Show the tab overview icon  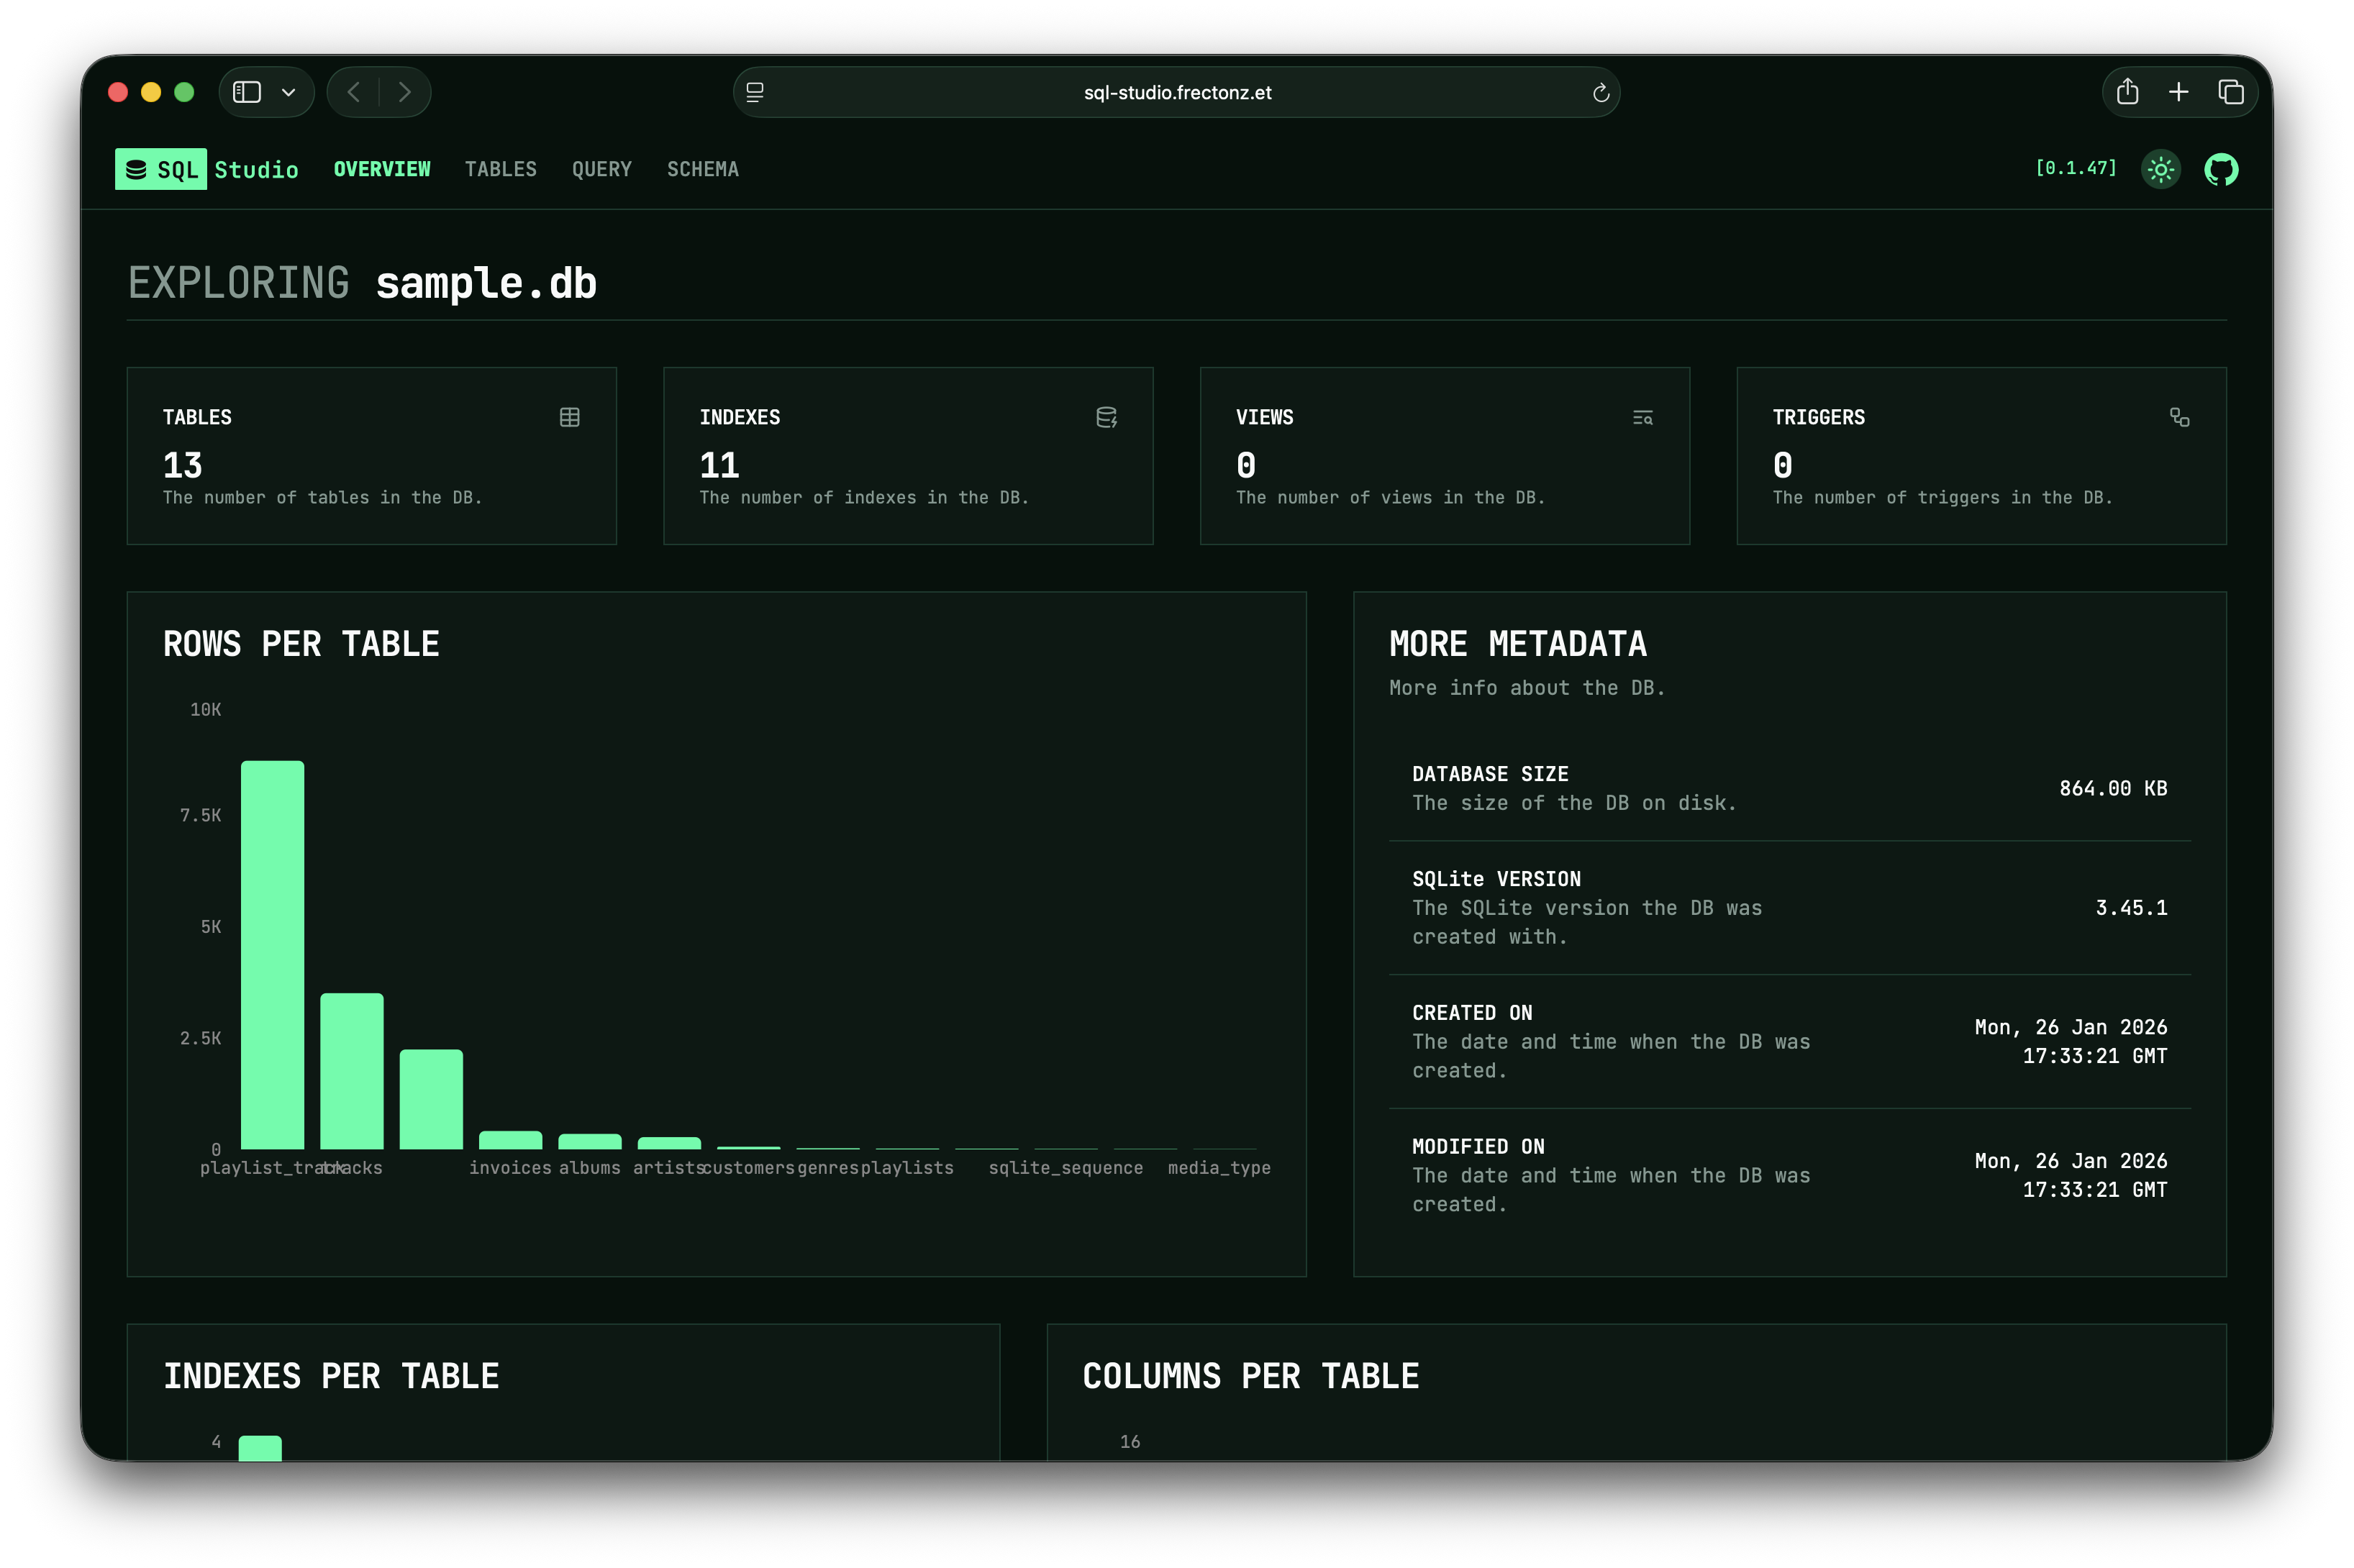coord(2230,92)
